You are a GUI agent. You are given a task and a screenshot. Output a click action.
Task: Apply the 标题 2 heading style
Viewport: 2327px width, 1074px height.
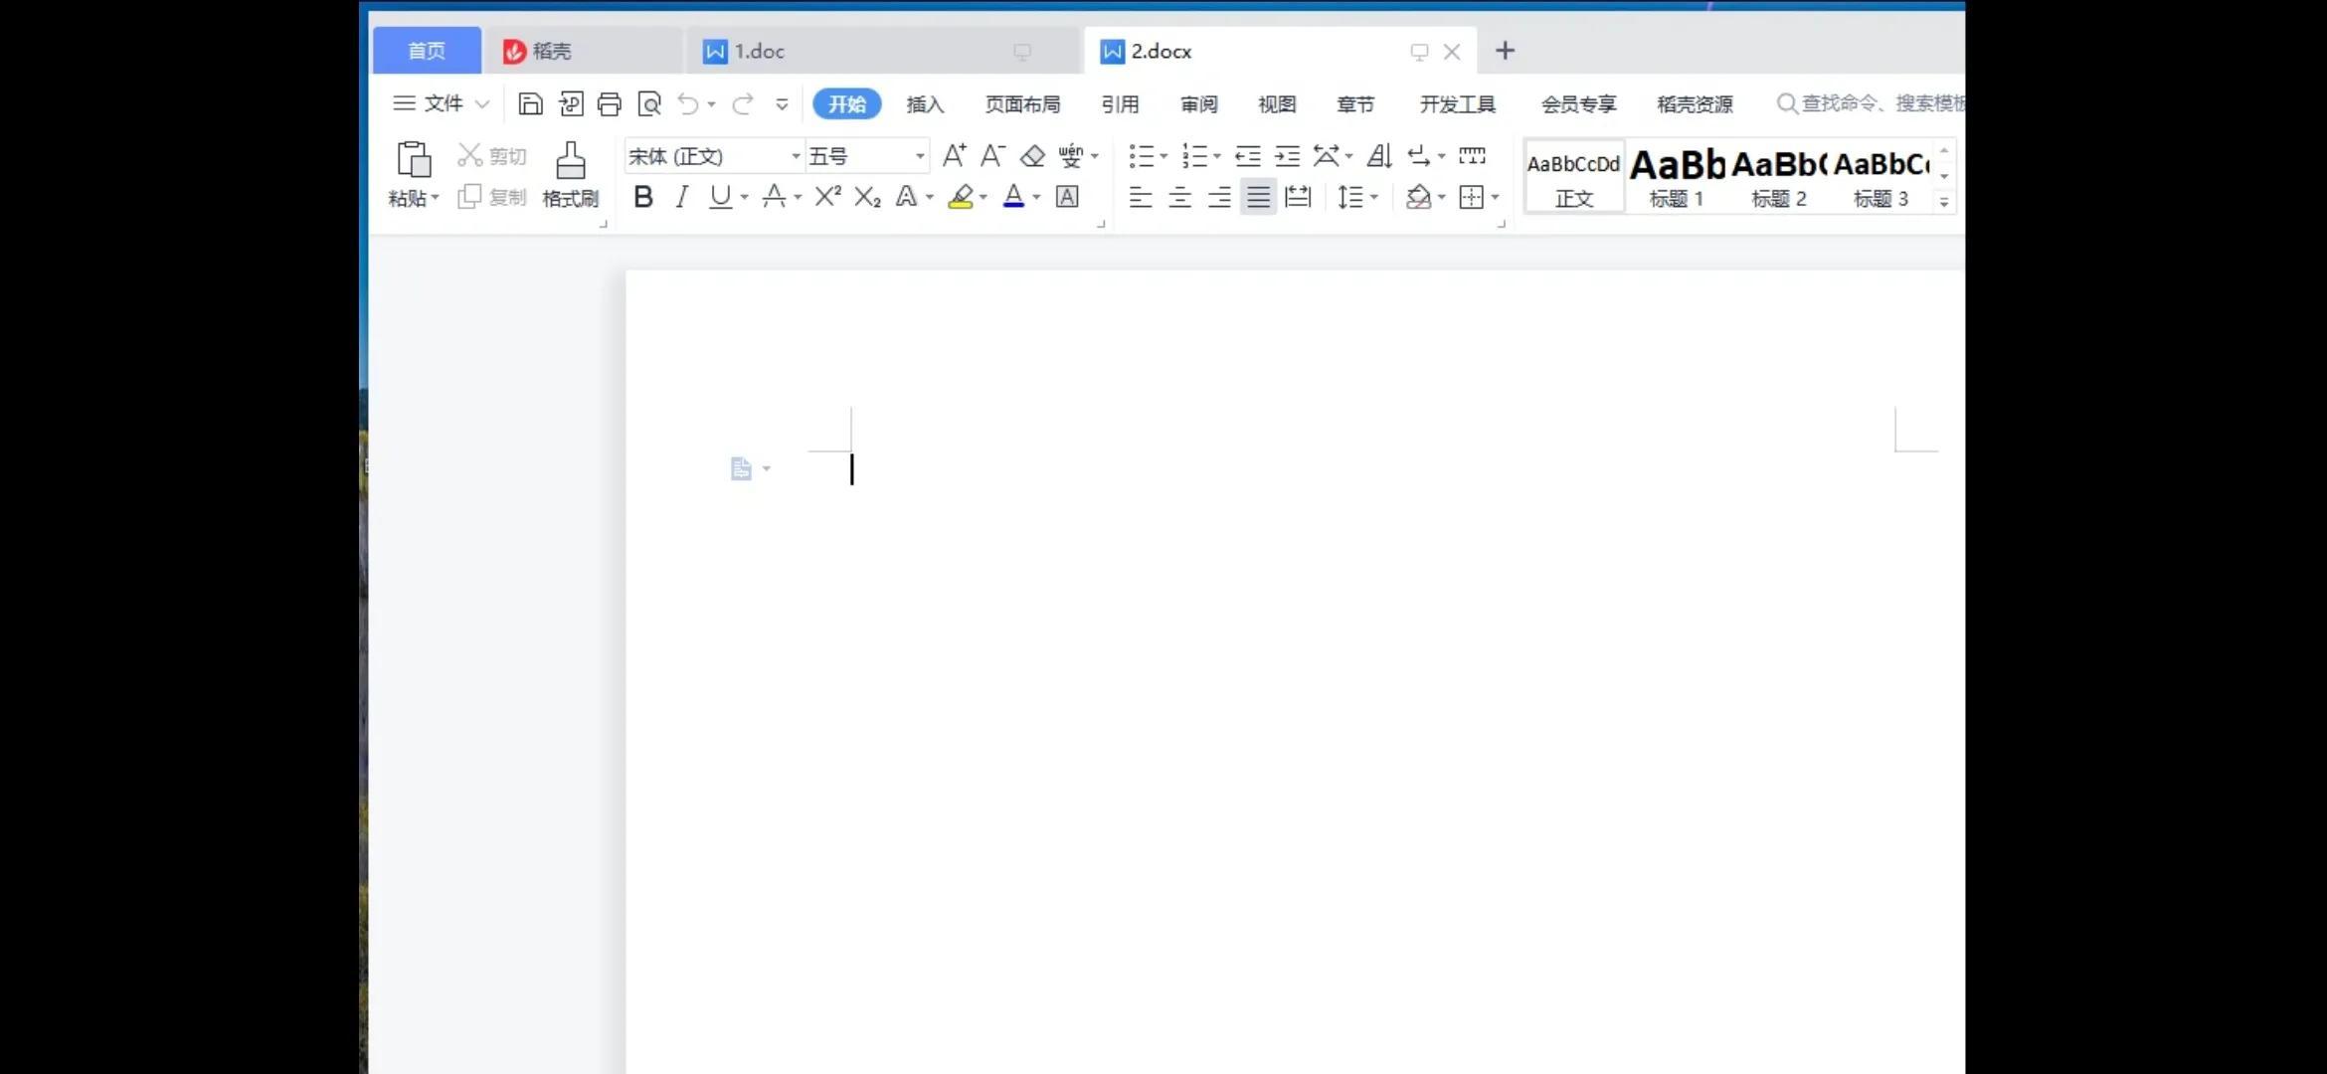click(1779, 176)
